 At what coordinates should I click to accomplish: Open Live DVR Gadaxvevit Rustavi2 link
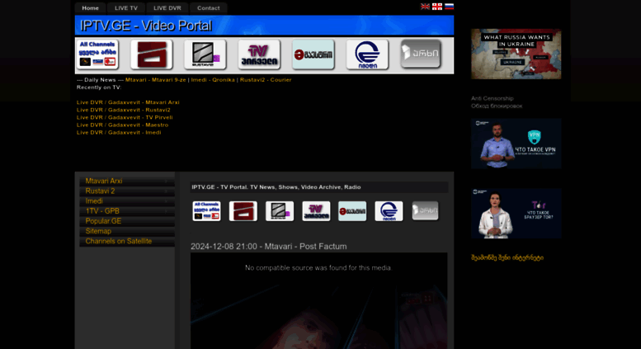124,110
